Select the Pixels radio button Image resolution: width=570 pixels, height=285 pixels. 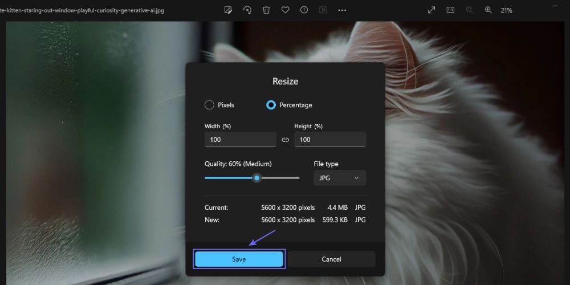[x=209, y=105]
